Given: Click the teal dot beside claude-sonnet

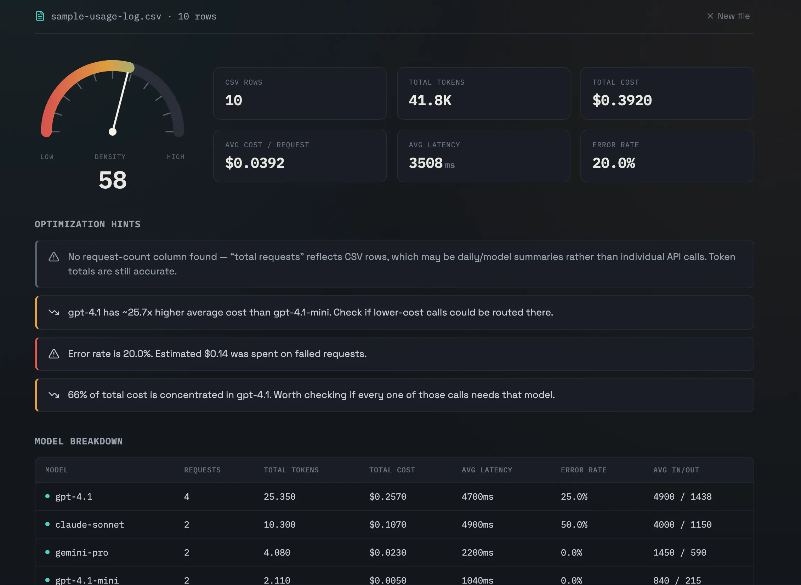Looking at the screenshot, I should [47, 524].
